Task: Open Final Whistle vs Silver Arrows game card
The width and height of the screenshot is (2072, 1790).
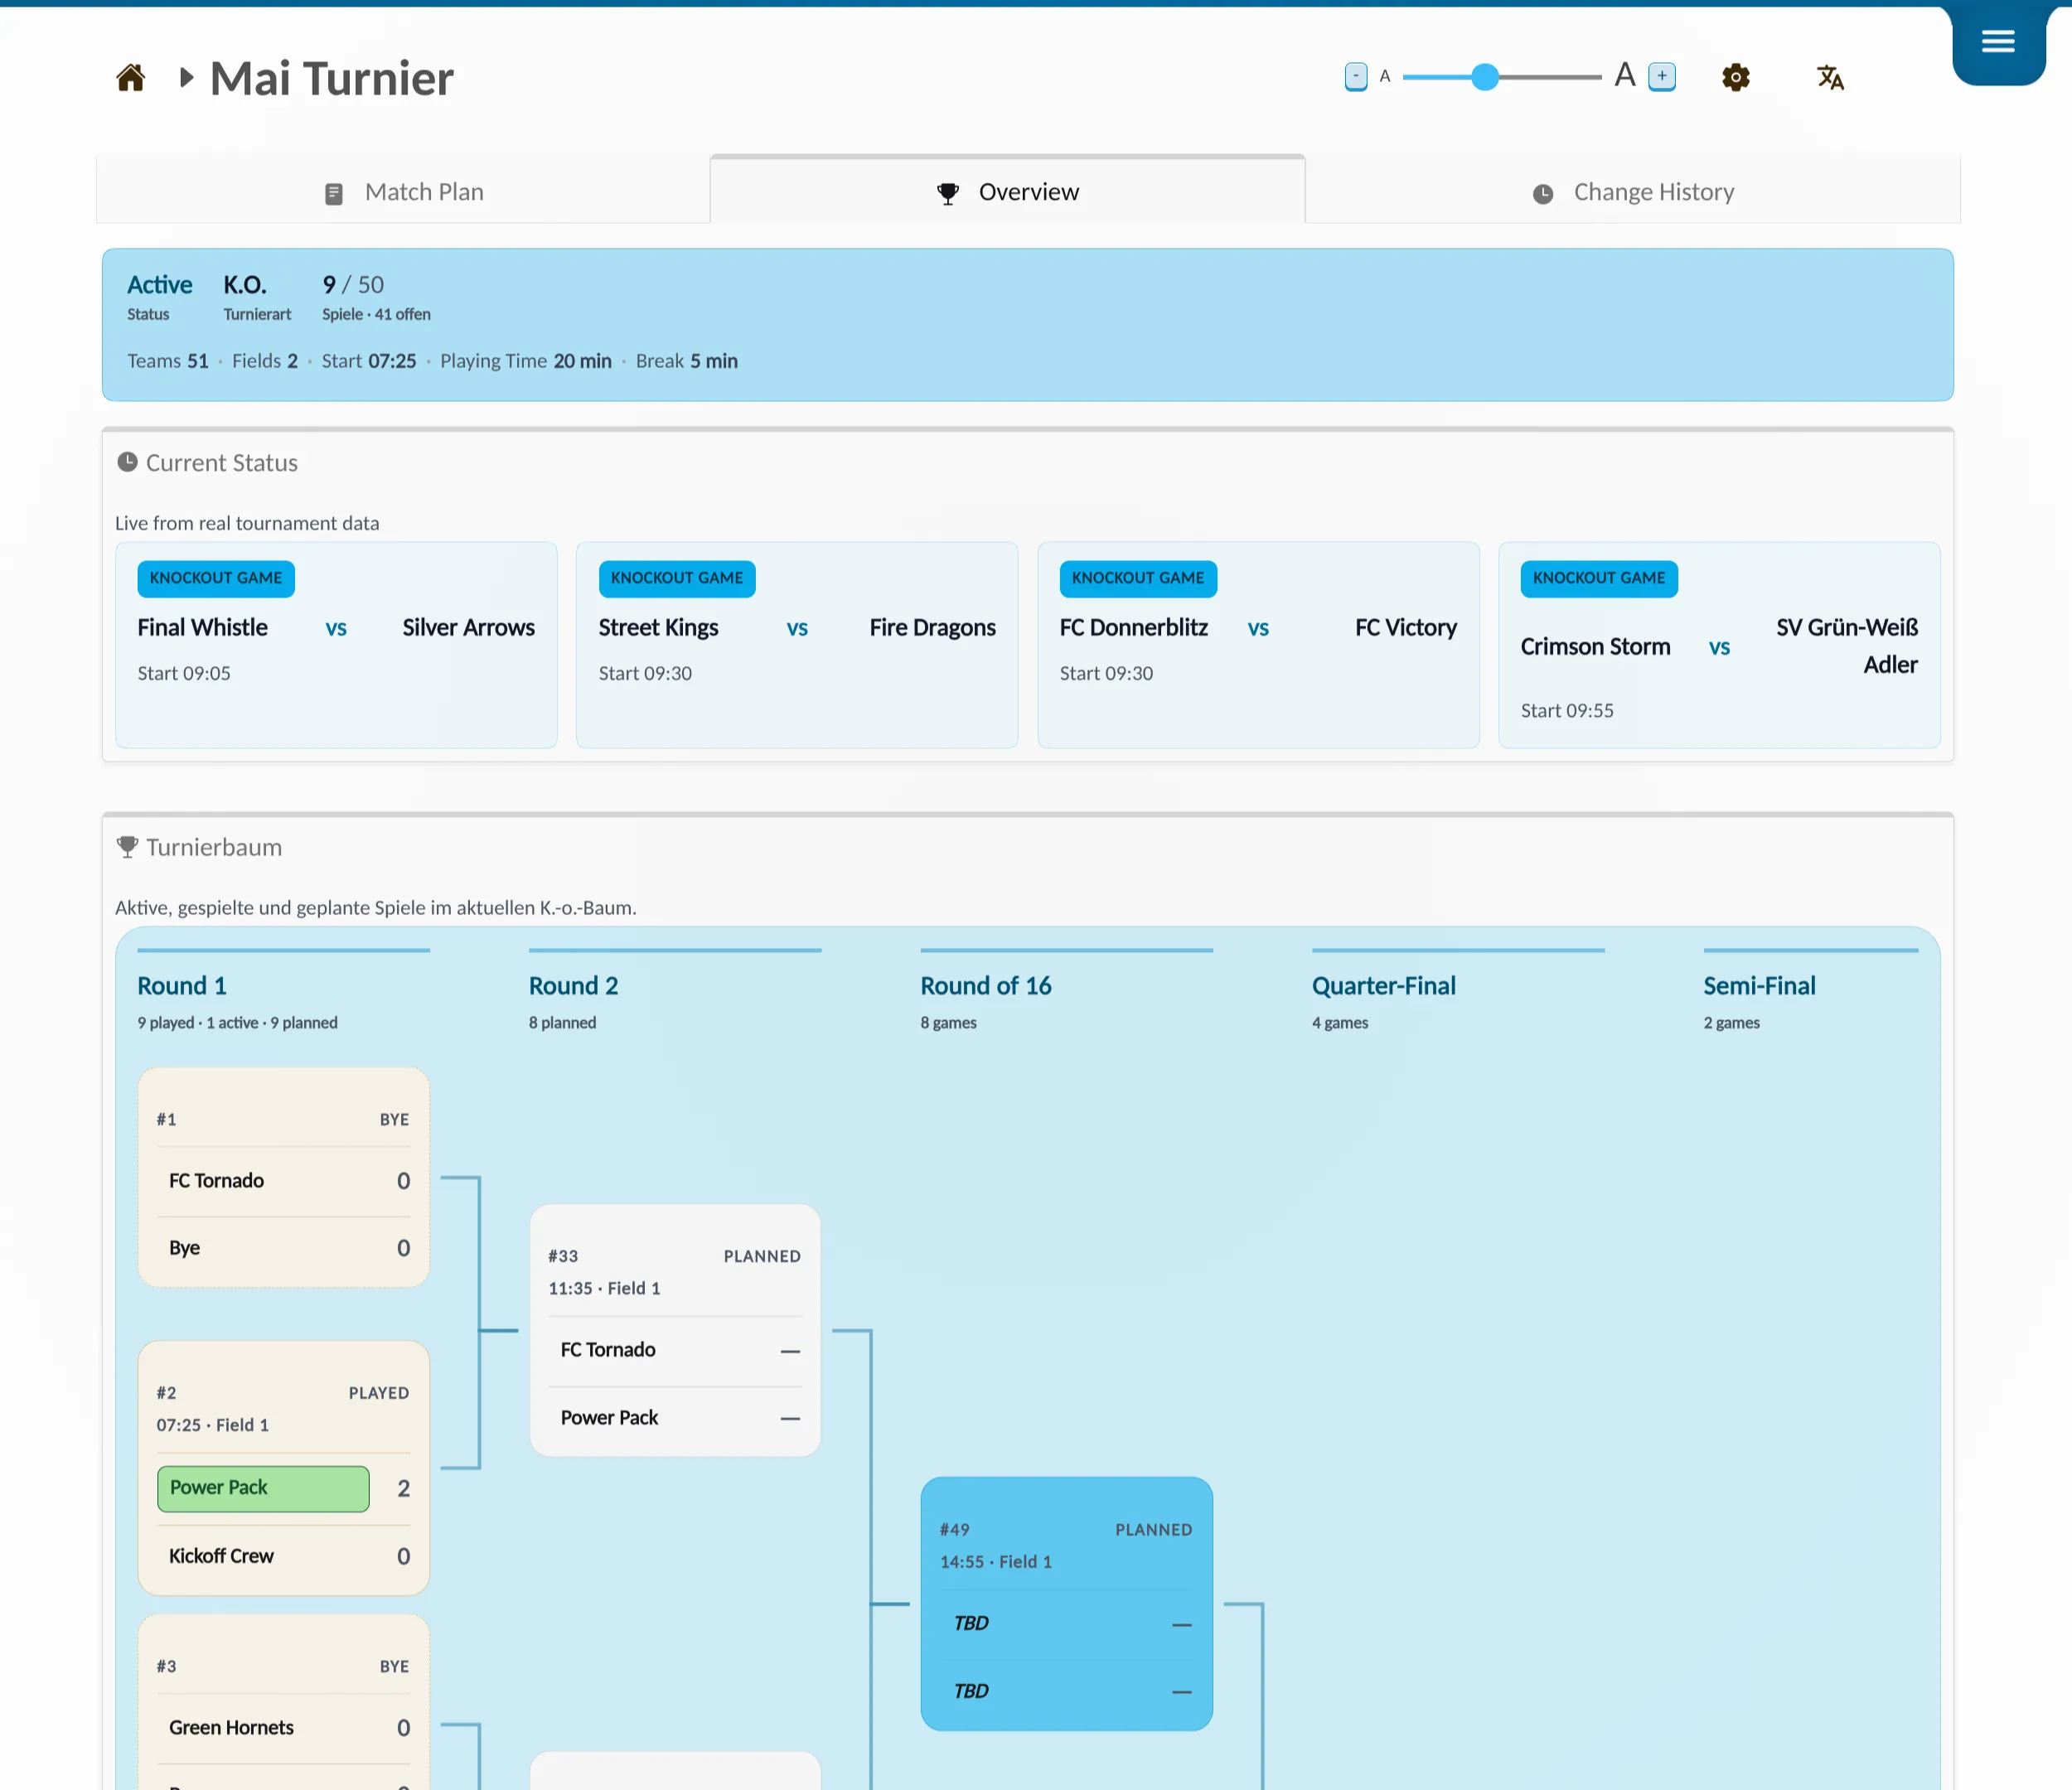Action: (x=336, y=645)
